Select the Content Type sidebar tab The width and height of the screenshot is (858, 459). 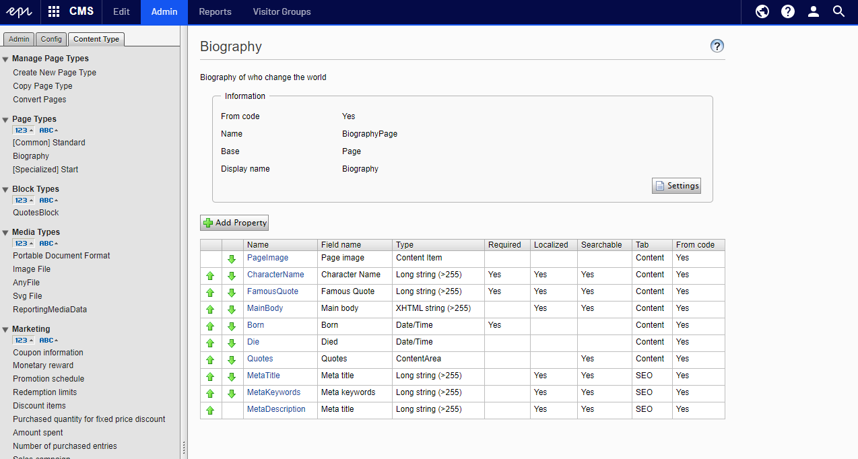(96, 39)
